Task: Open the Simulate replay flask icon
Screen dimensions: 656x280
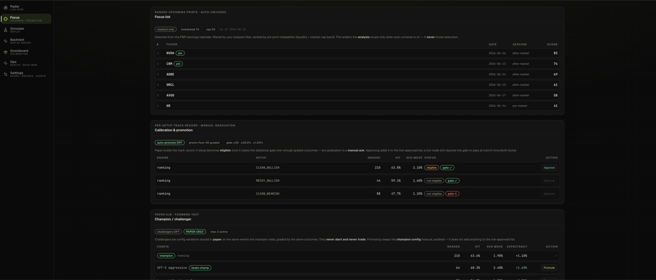Action: pos(6,30)
